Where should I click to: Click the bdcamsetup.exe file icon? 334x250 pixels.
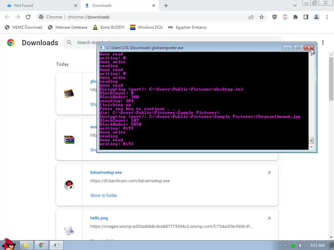(69, 185)
